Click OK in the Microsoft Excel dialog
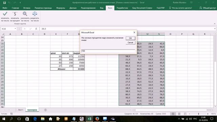This screenshot has height=122, width=217. tap(130, 38)
